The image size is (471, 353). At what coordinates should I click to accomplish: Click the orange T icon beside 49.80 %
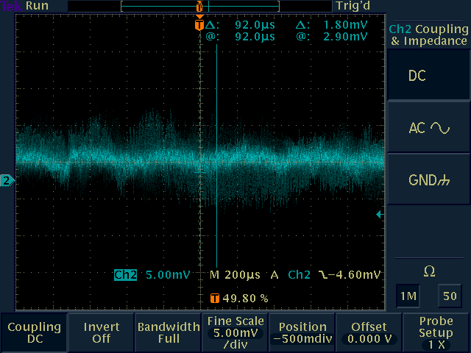point(214,299)
